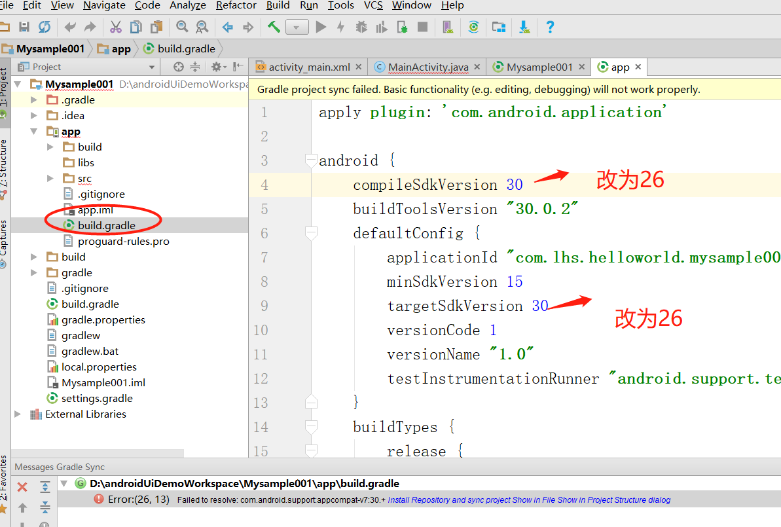Open the Refactor menu

click(236, 5)
